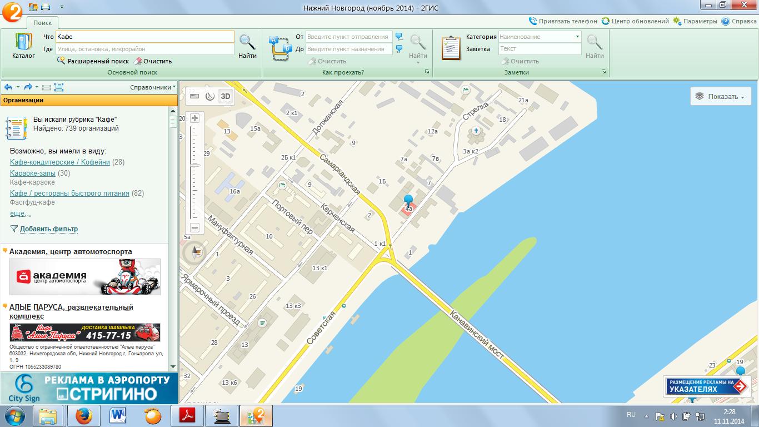Click the results list scrollbar down arrow
The image size is (759, 427).
[173, 367]
